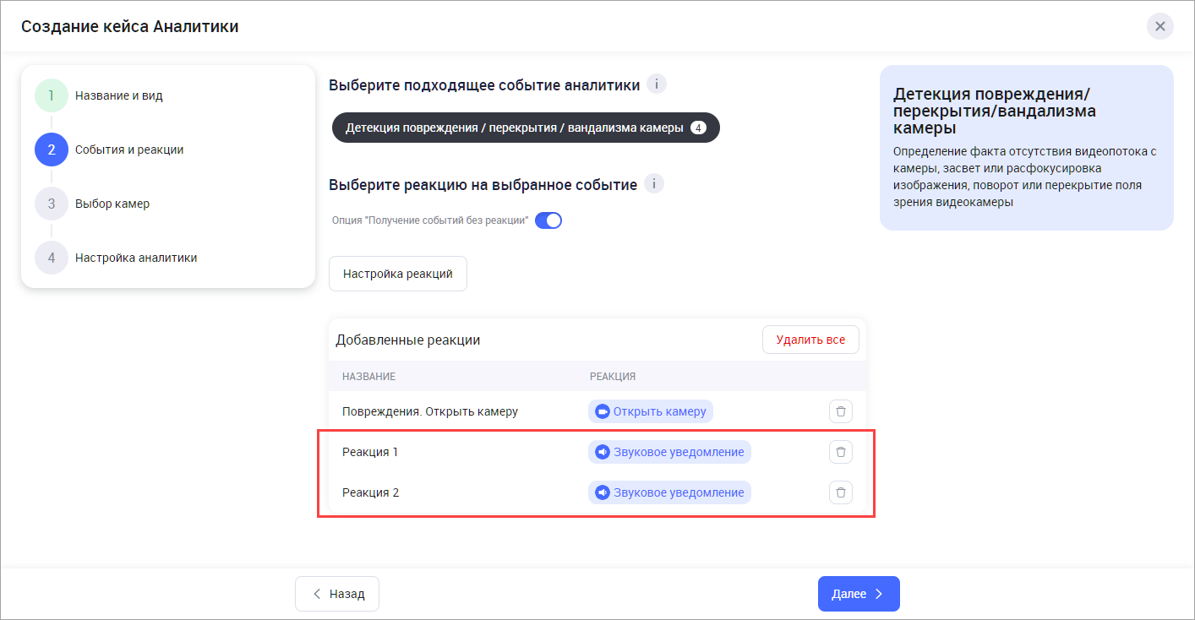This screenshot has width=1195, height=620.
Task: Toggle "Получение событий без реакции" switch
Action: click(548, 220)
